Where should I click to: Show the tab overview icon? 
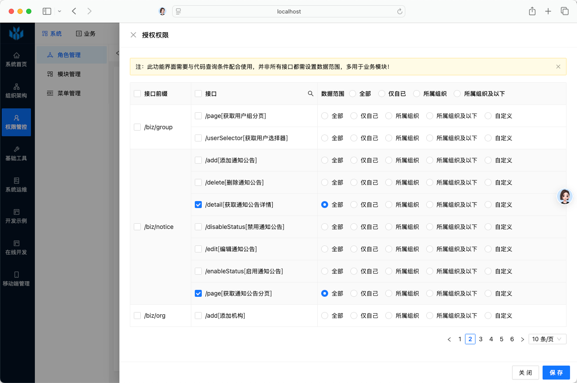(565, 11)
